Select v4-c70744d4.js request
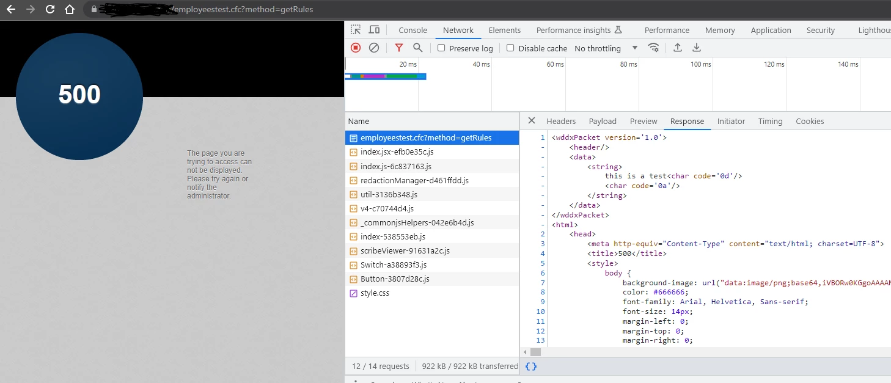Viewport: 891px width, 383px height. [431, 208]
